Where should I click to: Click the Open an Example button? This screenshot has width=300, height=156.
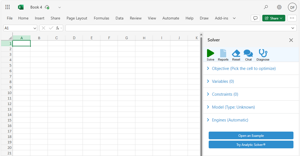[251, 135]
